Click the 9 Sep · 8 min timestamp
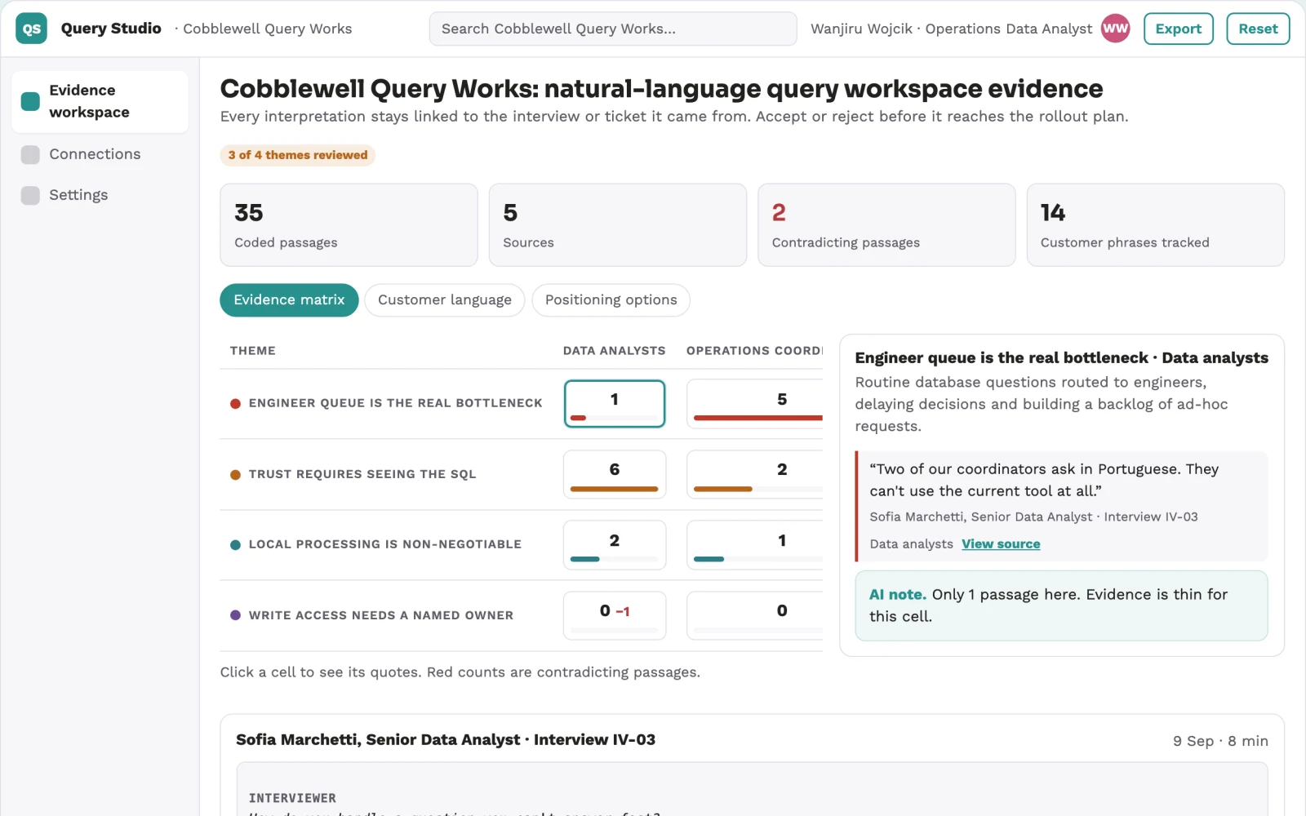 tap(1220, 741)
